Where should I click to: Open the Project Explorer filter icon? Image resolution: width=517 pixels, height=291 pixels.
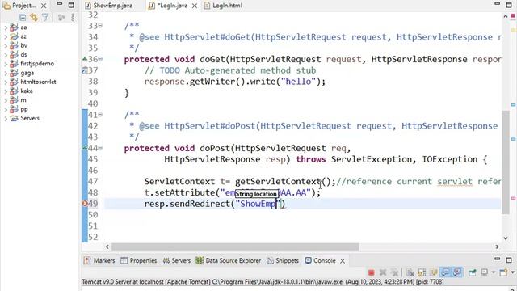pos(45,17)
